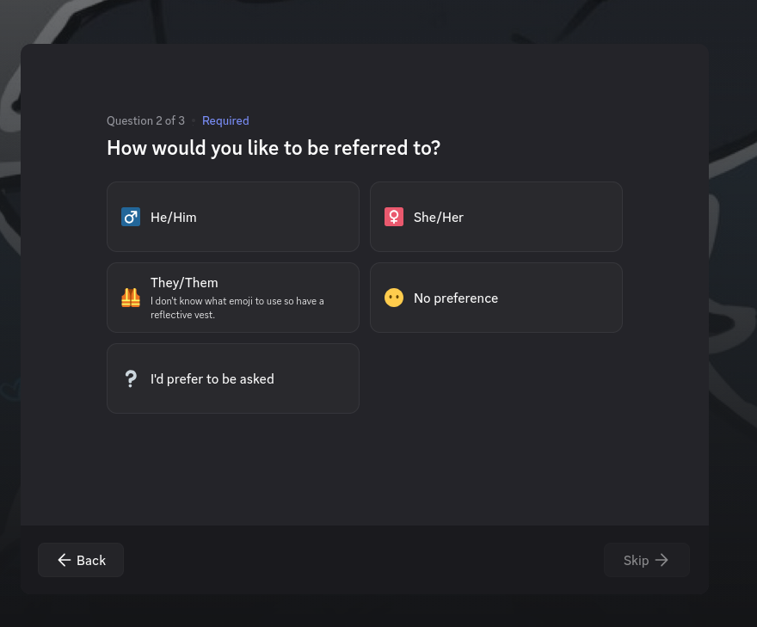
Task: Click the right arrow icon beside Skip
Action: coord(662,560)
